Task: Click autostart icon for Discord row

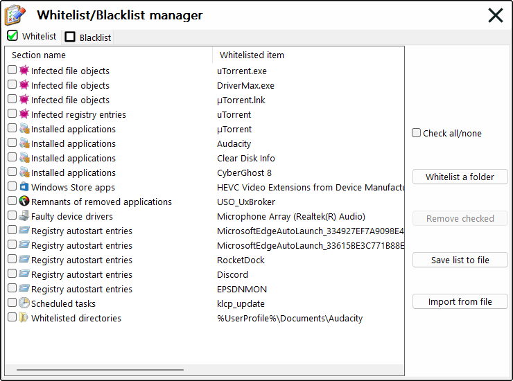Action: 24,274
